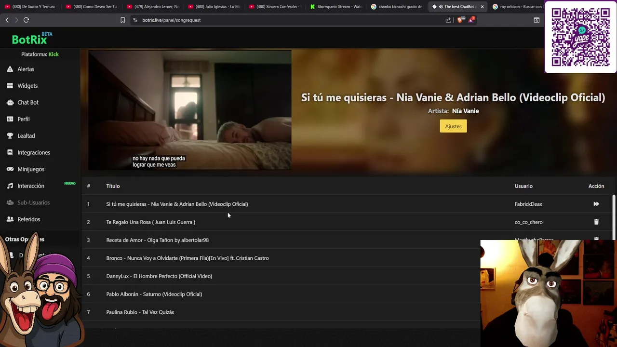Click the Alertas warning triangle icon
The height and width of the screenshot is (347, 617).
(10, 69)
